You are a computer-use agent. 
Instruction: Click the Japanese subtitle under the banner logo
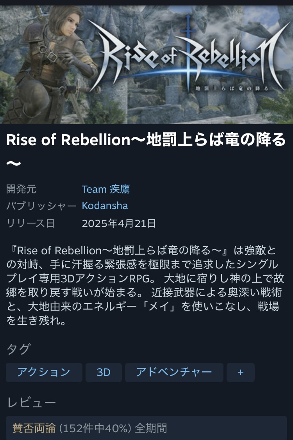click(x=238, y=88)
